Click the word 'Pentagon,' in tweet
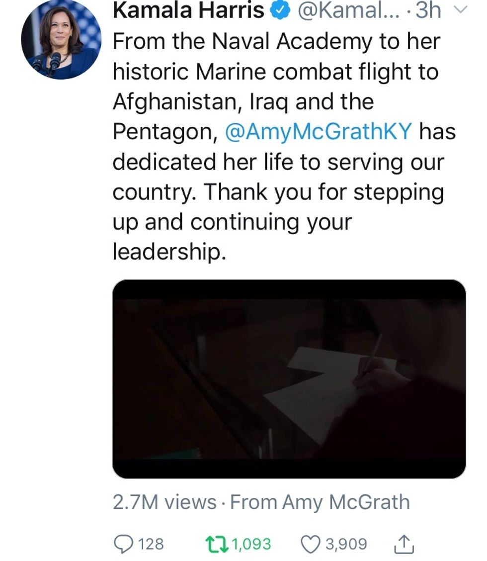The height and width of the screenshot is (561, 487). click(165, 132)
